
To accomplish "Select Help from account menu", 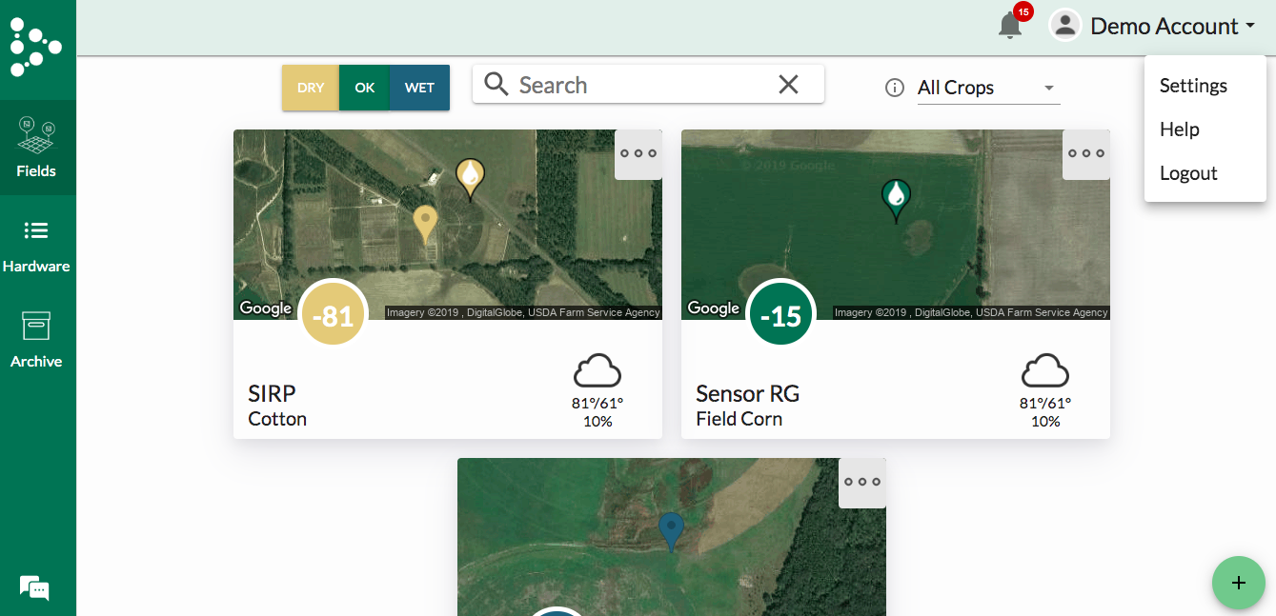I will 1205,129.
